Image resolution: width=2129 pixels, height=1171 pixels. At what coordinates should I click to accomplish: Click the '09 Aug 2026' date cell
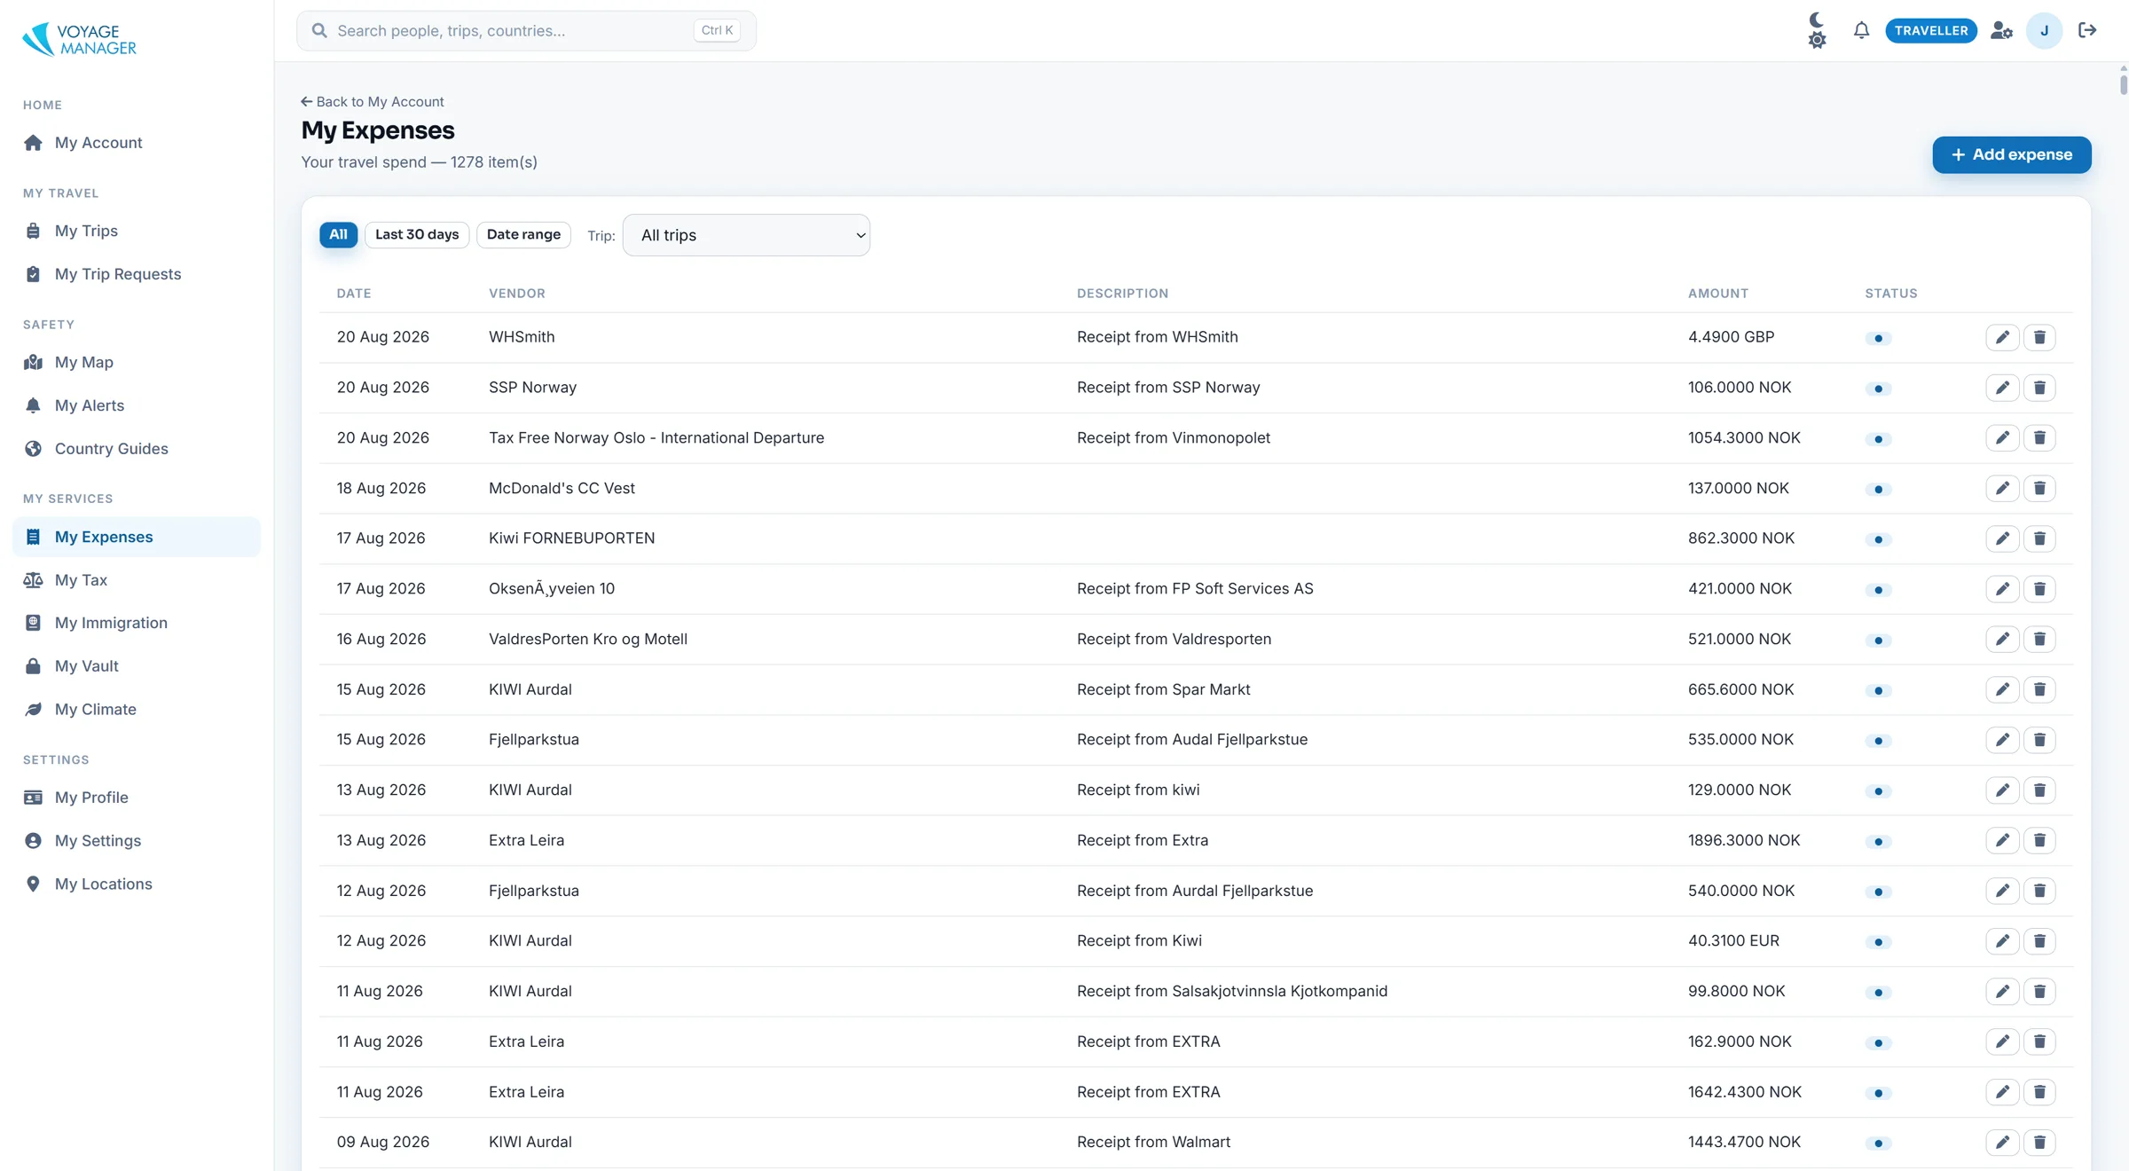[382, 1142]
